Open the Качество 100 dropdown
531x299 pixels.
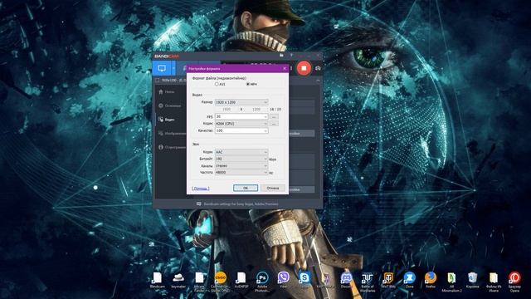(x=241, y=130)
